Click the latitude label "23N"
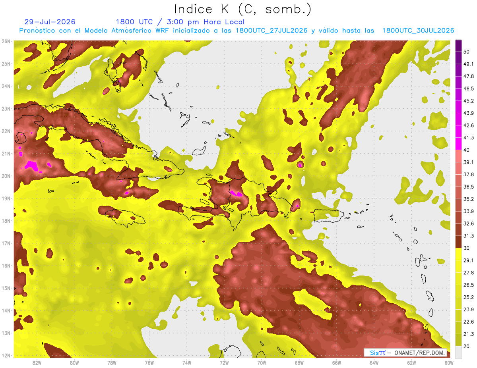Image resolution: width=477 pixels, height=368 pixels. click(x=6, y=108)
